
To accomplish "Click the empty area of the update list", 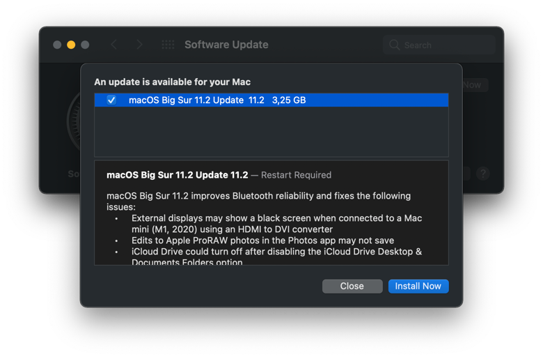I will point(271,132).
